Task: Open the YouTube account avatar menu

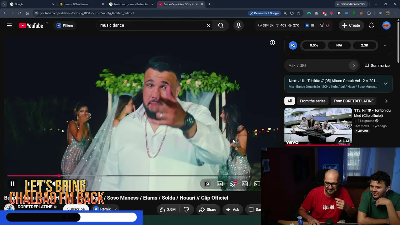Action: [x=387, y=26]
